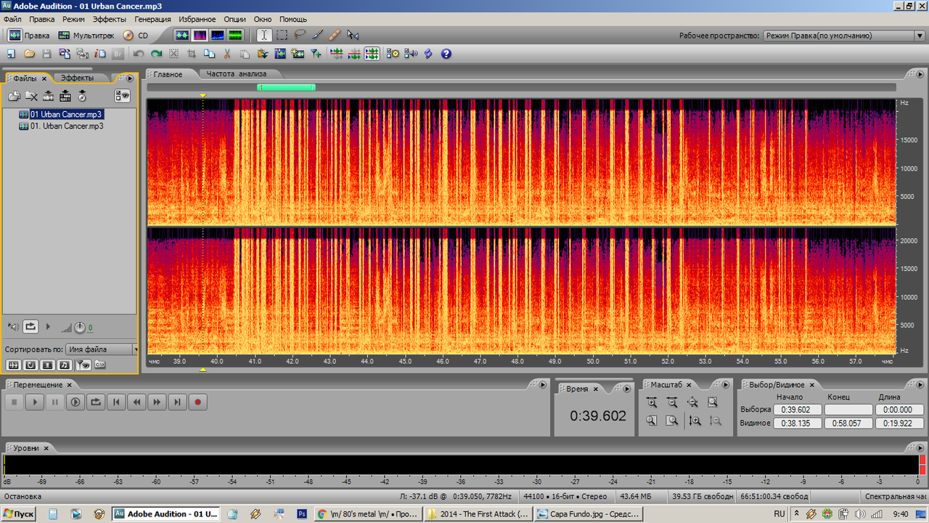The width and height of the screenshot is (929, 523).
Task: Open the Рабочее пространство workspace dropdown
Action: 843,36
